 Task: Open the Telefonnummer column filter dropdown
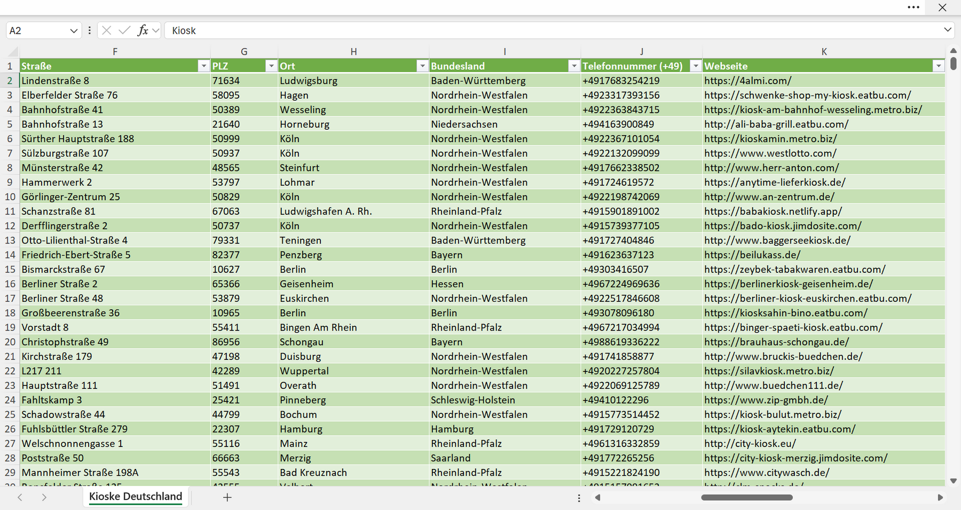pyautogui.click(x=695, y=66)
